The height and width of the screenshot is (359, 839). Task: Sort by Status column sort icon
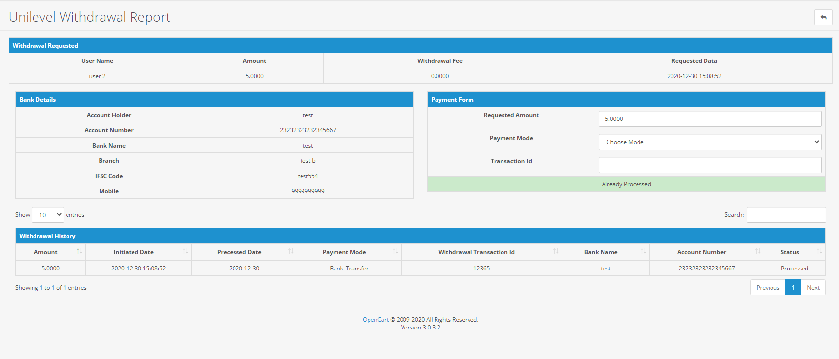click(x=819, y=252)
